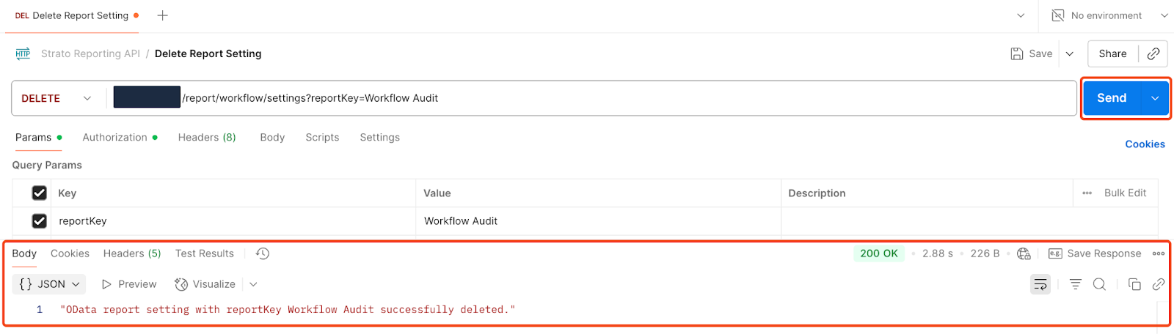Open the response Test Results tab
This screenshot has width=1174, height=334.
pos(204,253)
